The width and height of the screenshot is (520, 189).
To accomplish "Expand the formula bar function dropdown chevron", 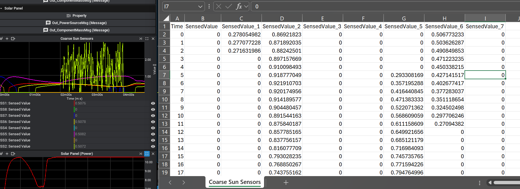I will point(246,6).
